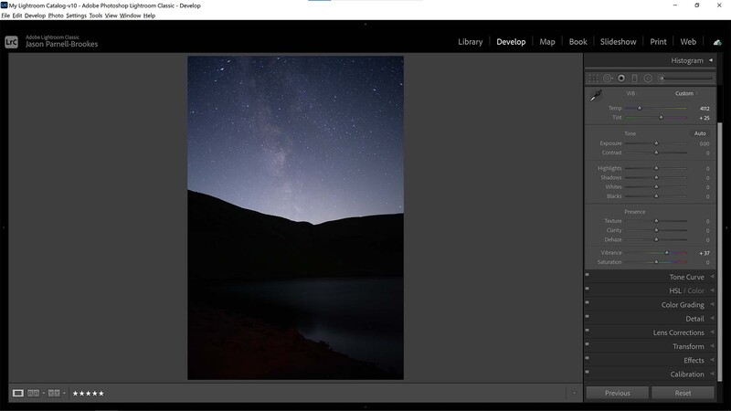Expand the Detail panel

[x=712, y=319]
